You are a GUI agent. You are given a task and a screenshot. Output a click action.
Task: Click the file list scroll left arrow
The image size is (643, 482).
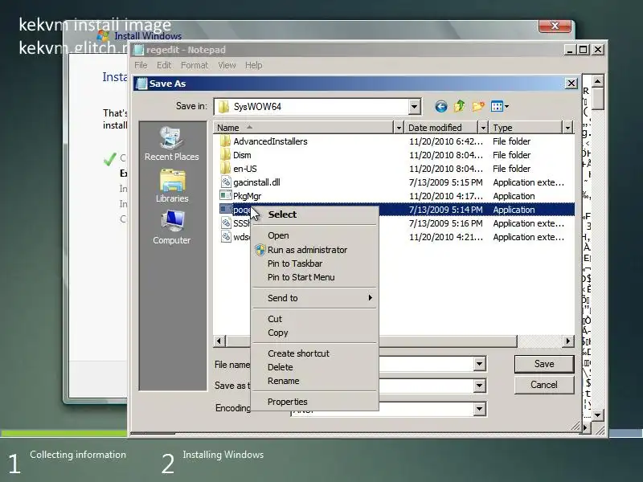point(219,341)
